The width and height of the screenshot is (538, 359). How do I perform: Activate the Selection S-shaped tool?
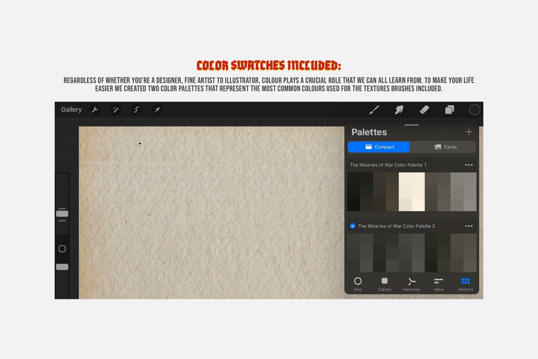[x=137, y=109]
